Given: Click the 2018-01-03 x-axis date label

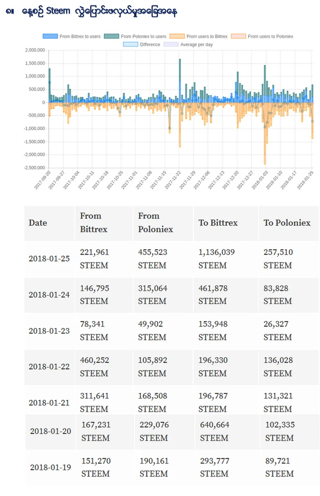Looking at the screenshot, I should click(x=260, y=180).
